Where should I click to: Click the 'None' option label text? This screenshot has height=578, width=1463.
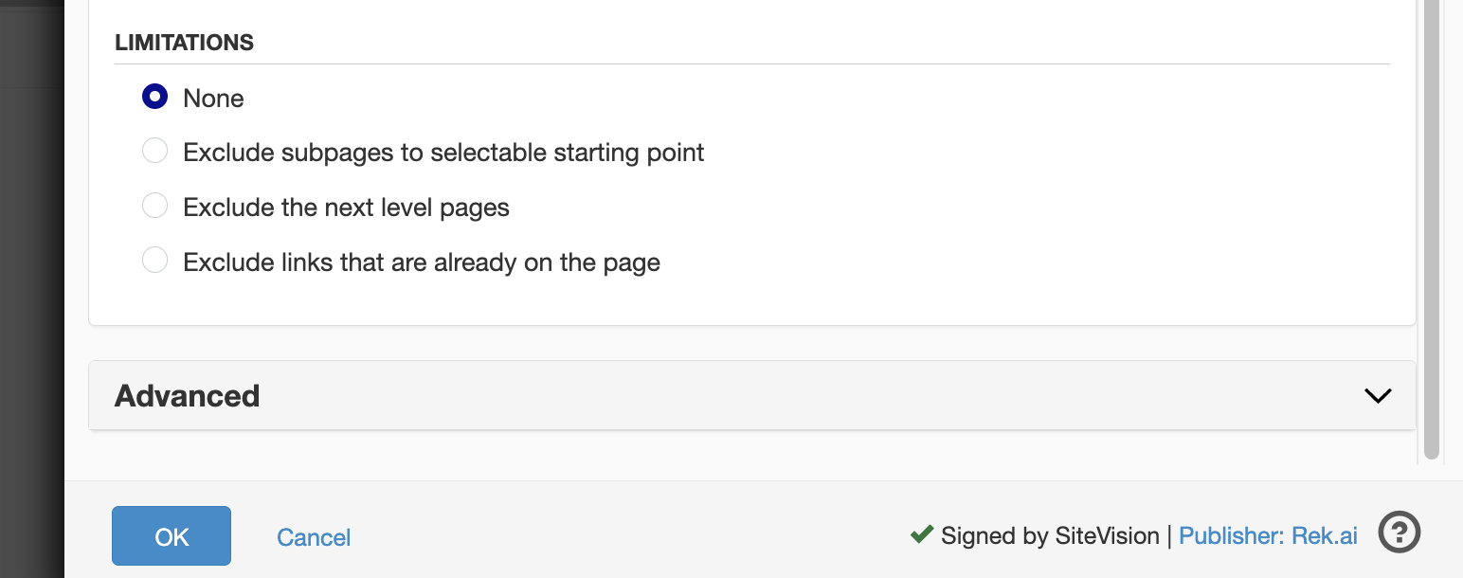tap(213, 99)
